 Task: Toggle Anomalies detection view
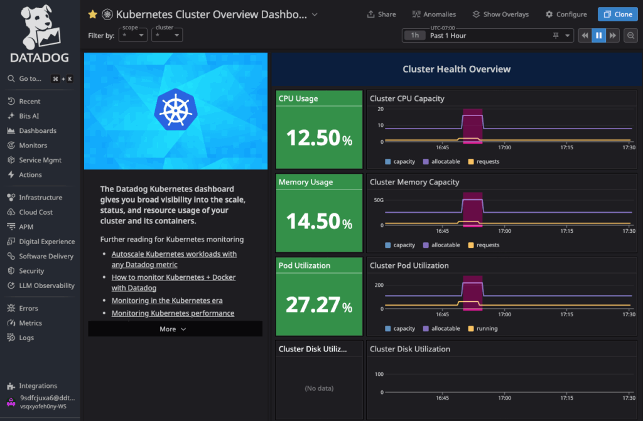click(434, 14)
